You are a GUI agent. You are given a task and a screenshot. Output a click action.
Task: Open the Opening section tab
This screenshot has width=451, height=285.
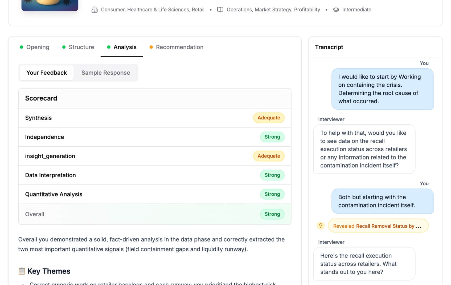(38, 47)
